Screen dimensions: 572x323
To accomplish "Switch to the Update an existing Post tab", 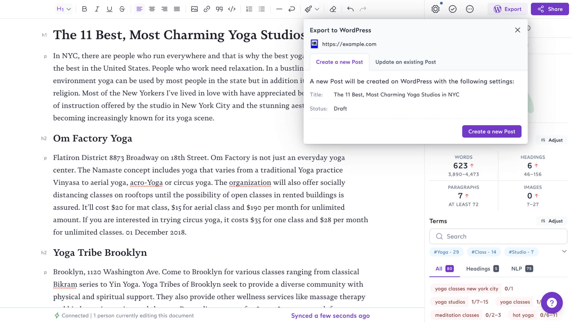I will (x=405, y=62).
